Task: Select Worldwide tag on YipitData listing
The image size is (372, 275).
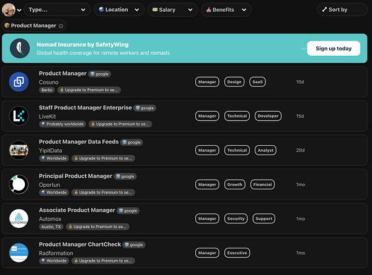Action: 54,158
